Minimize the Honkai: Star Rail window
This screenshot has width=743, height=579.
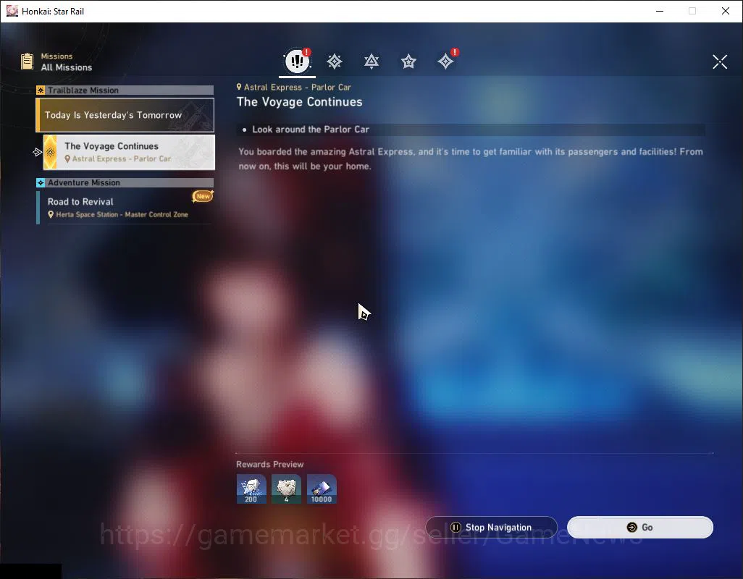click(x=660, y=11)
